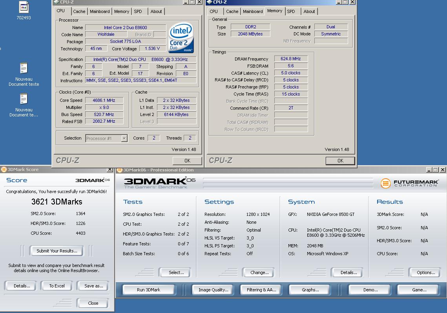This screenshot has height=313, width=447.
Task: Click the right CPU-Z window title icon
Action: 209,2
